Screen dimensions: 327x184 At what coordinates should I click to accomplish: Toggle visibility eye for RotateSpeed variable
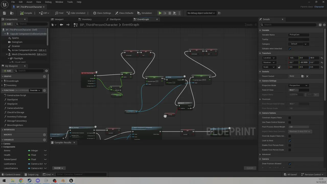point(45,159)
